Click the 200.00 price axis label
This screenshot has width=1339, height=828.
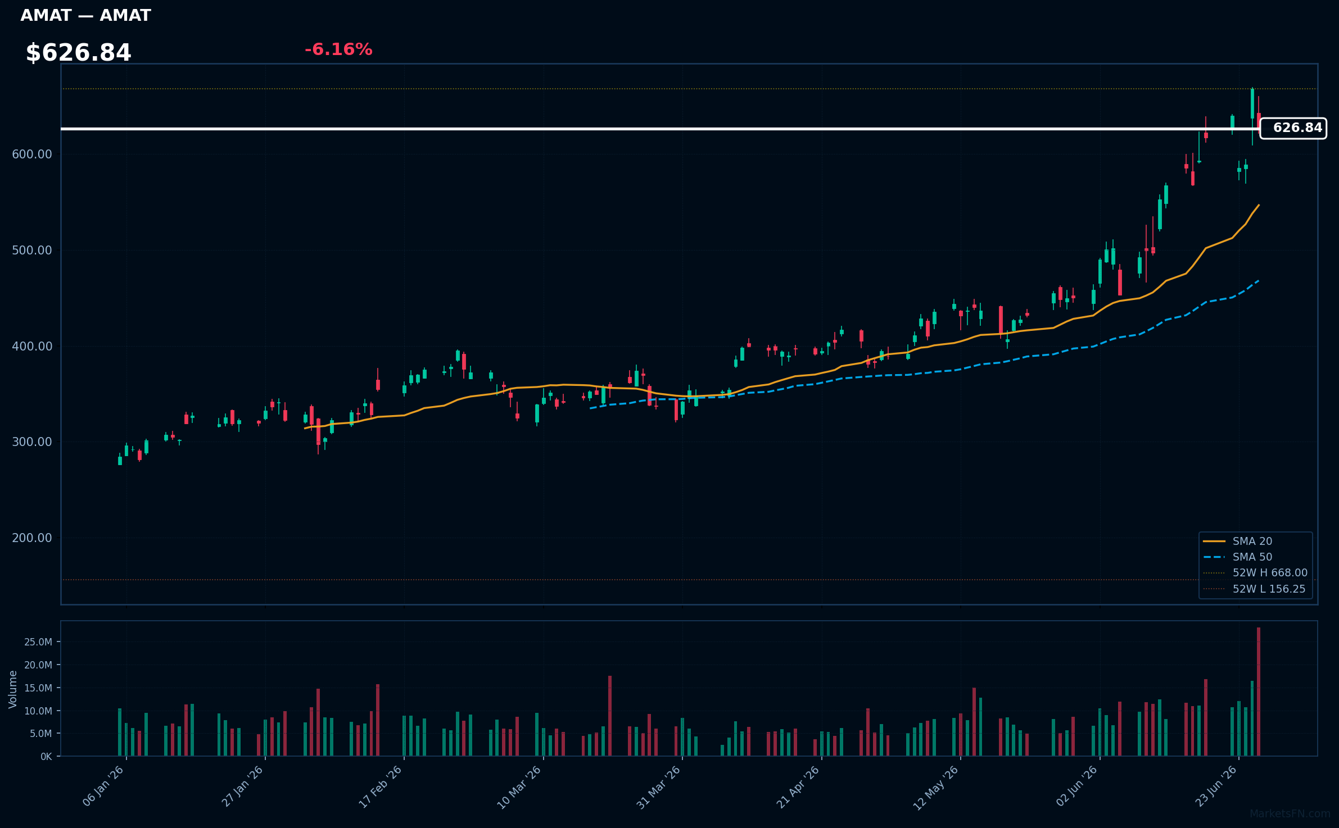[32, 538]
